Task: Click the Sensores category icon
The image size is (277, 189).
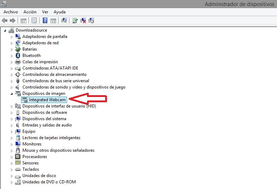Action: pyautogui.click(x=18, y=163)
